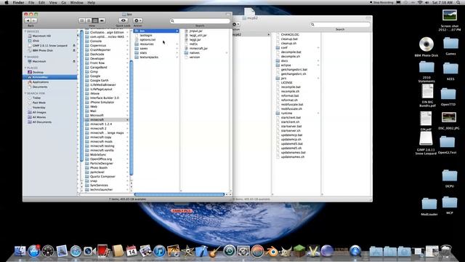Open Action gear dropdown in mcp62 window
465x262 pixels.
point(236,24)
